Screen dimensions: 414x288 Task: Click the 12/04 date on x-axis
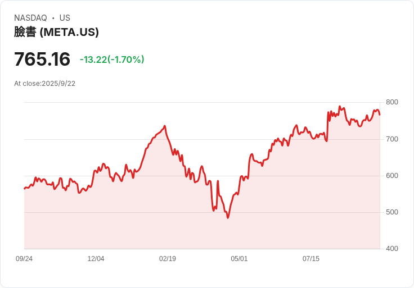(x=96, y=259)
